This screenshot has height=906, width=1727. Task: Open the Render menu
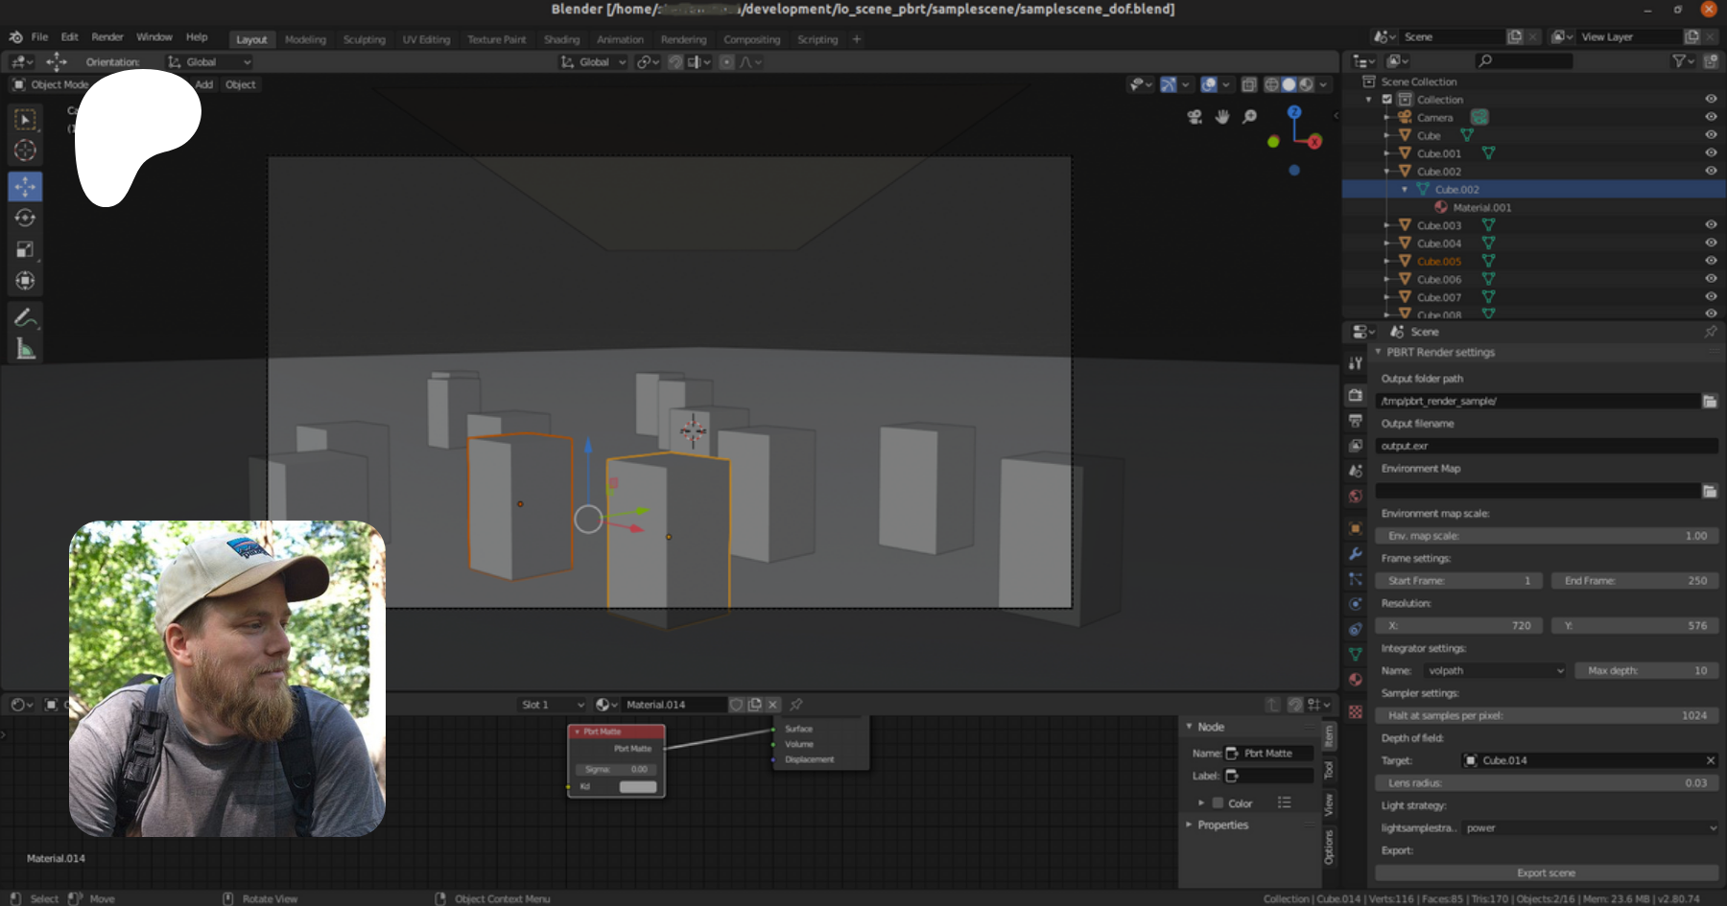pos(107,37)
